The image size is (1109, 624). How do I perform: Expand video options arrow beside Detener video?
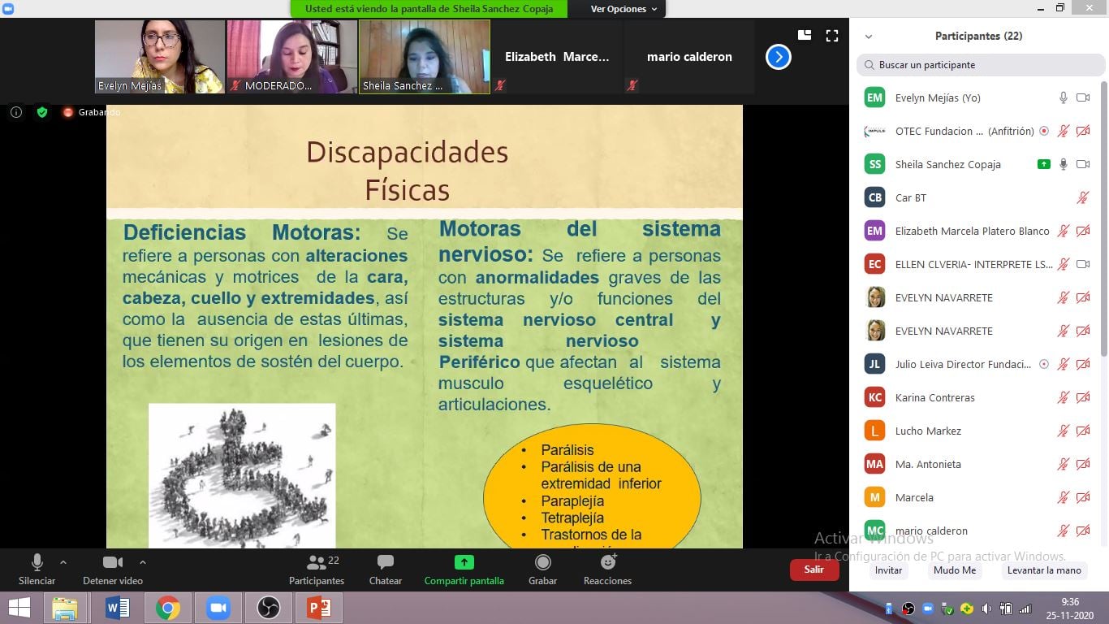point(143,561)
